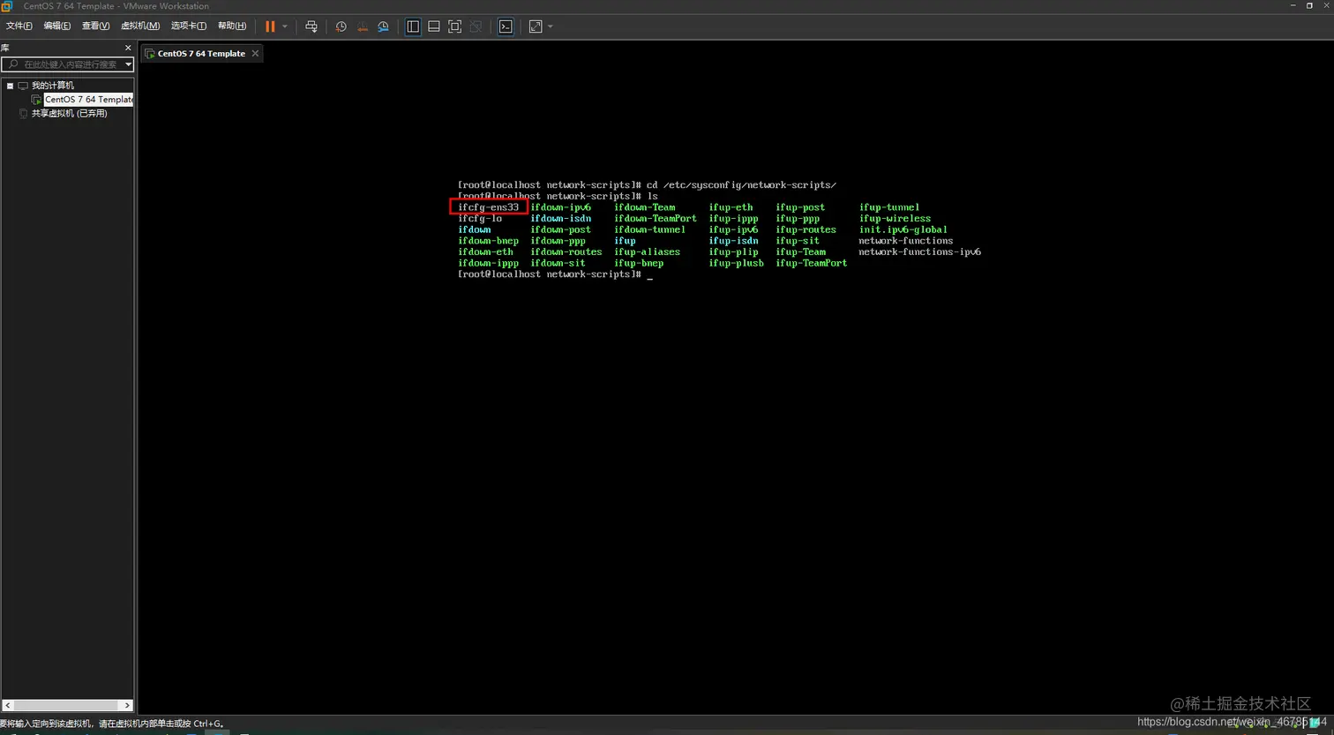Open the snapshot manager
Screen dimensions: 1334x735
pyautogui.click(x=384, y=26)
